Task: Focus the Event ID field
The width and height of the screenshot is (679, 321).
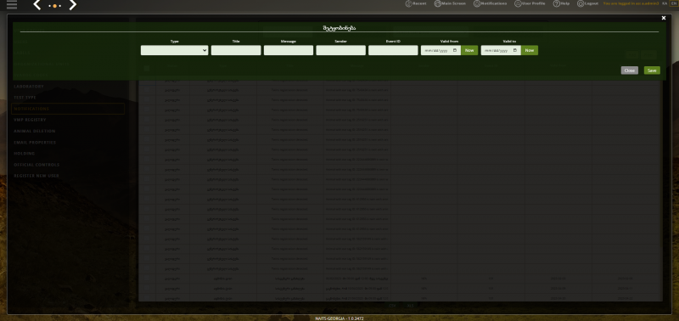Action: tap(393, 50)
